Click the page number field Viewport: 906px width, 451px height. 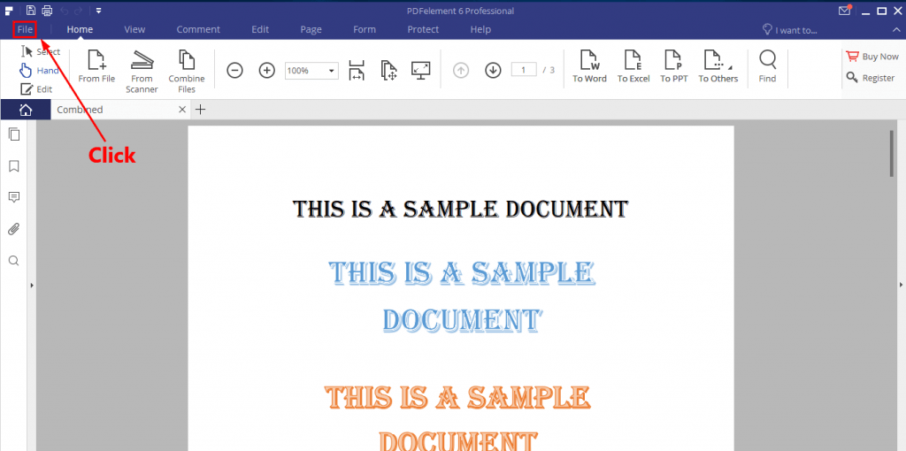(x=524, y=70)
